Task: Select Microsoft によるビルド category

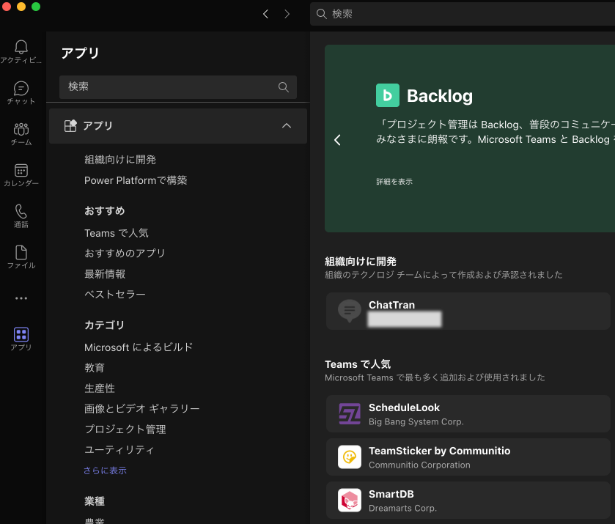Action: (139, 347)
